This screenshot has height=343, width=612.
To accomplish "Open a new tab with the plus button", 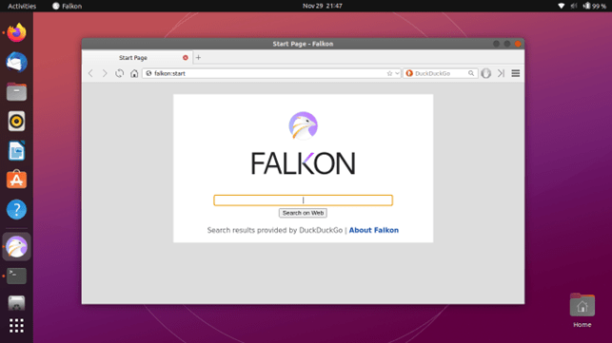I will click(198, 58).
